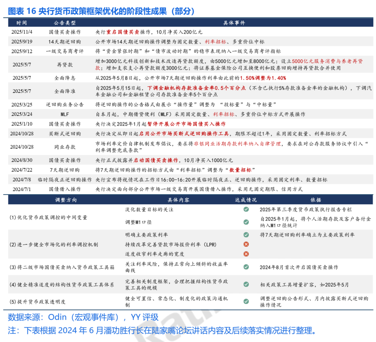Click the red cross beside 持续改革完善贷款市场报价利率 (LPR)

[246, 244]
